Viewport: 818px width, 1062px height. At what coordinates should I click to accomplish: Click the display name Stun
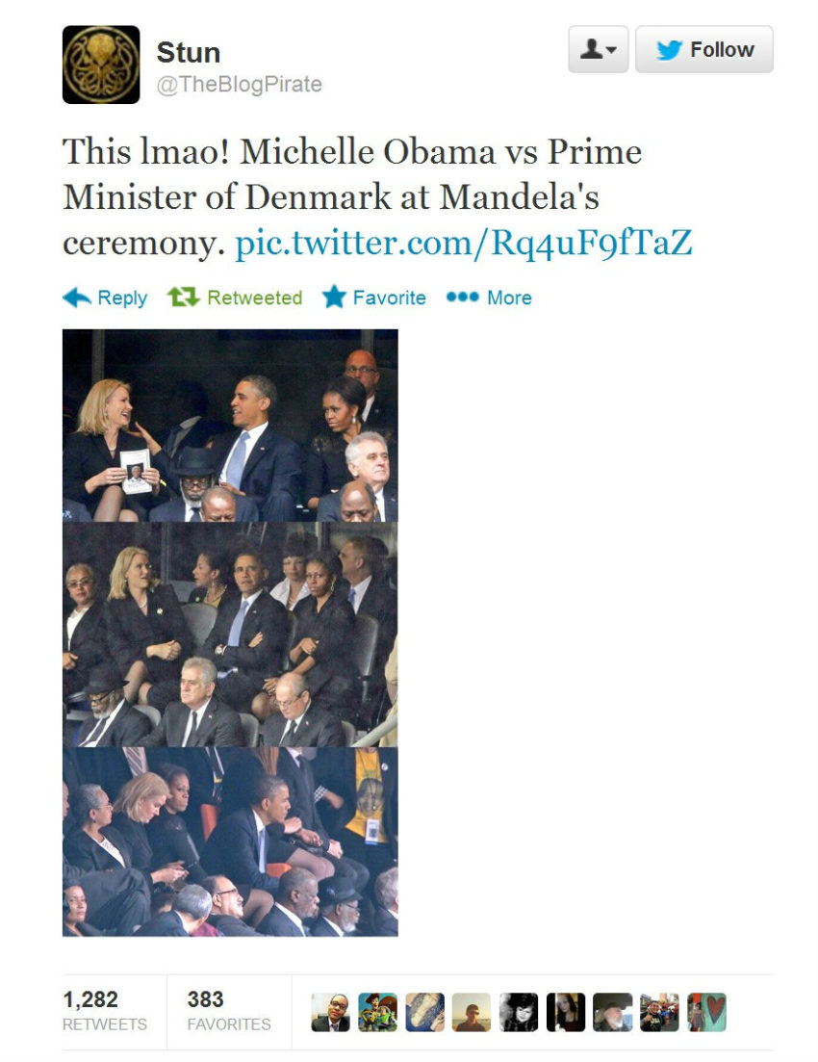(x=189, y=53)
